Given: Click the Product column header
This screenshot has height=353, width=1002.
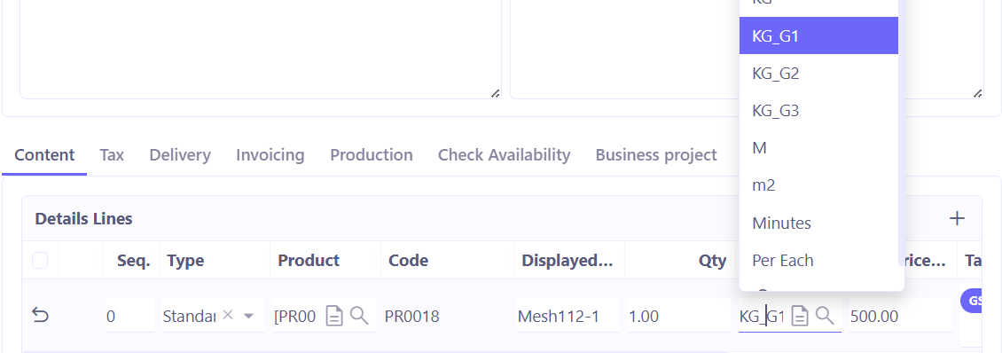Looking at the screenshot, I should pyautogui.click(x=309, y=260).
